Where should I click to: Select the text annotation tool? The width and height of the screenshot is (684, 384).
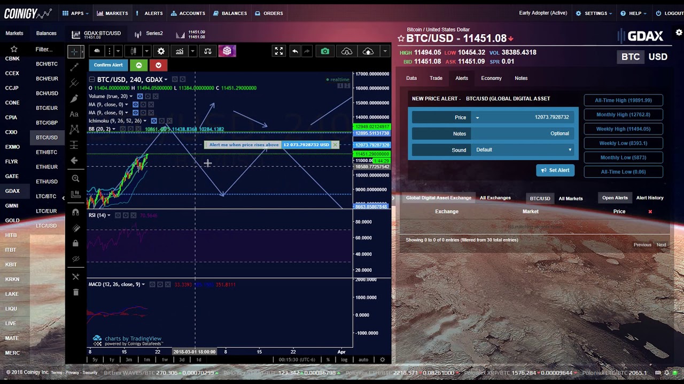(74, 114)
